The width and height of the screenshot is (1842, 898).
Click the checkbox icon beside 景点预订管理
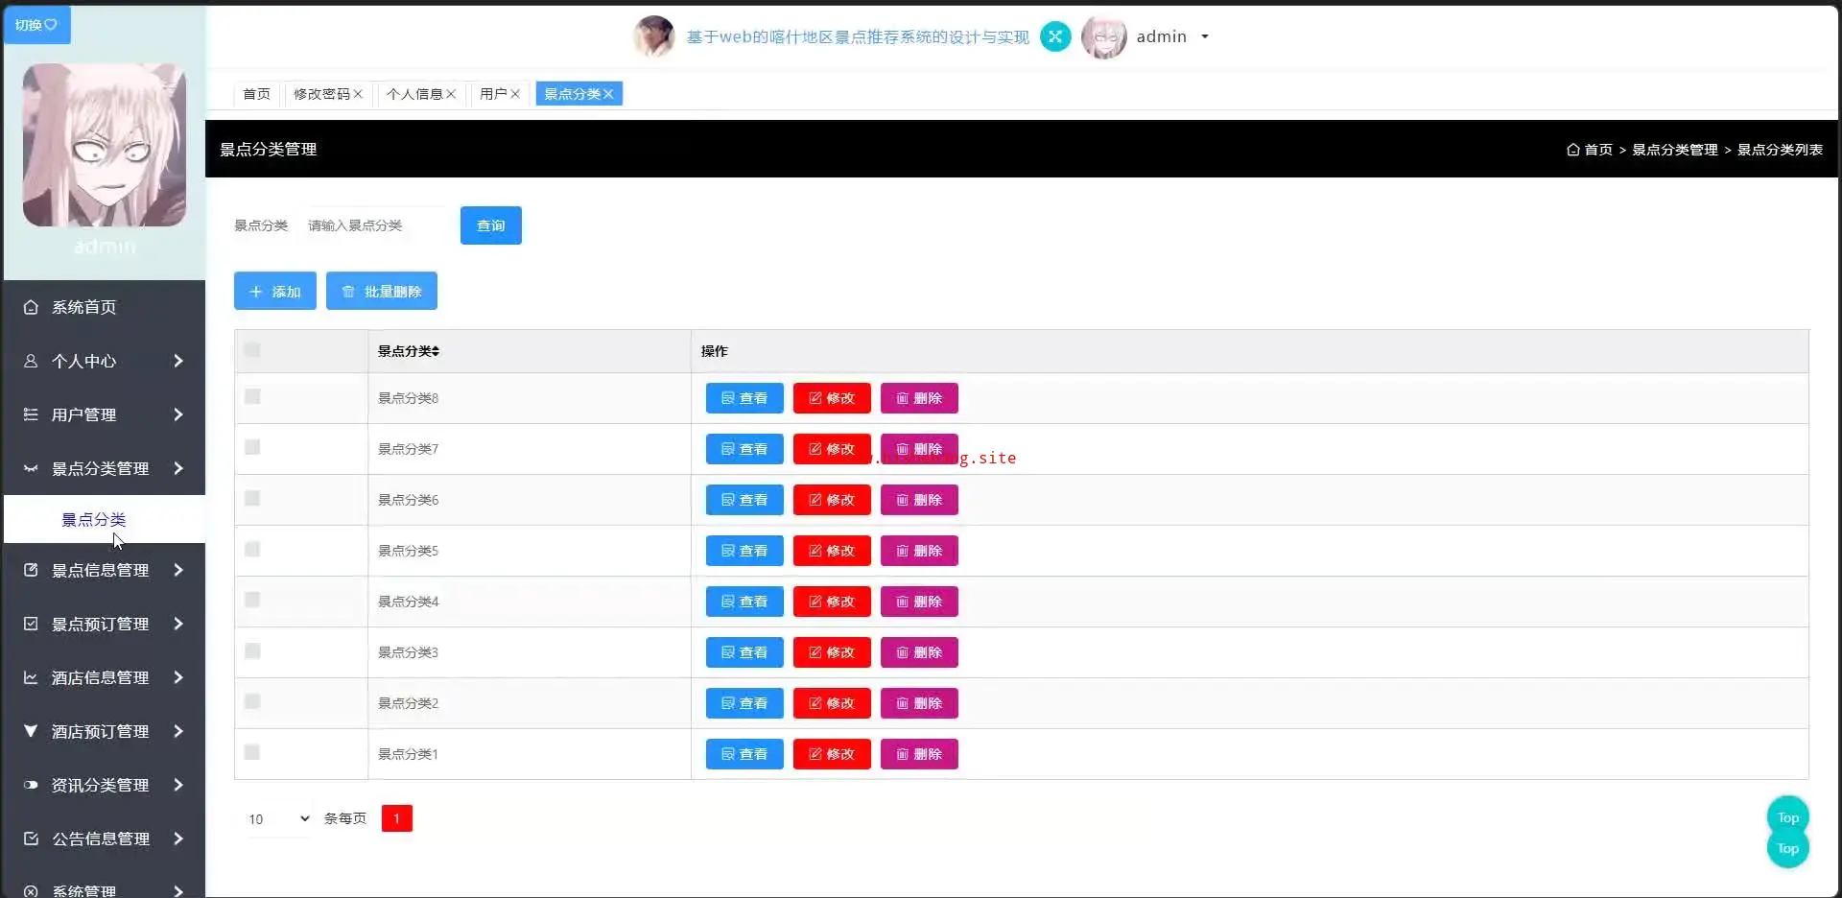(x=31, y=624)
